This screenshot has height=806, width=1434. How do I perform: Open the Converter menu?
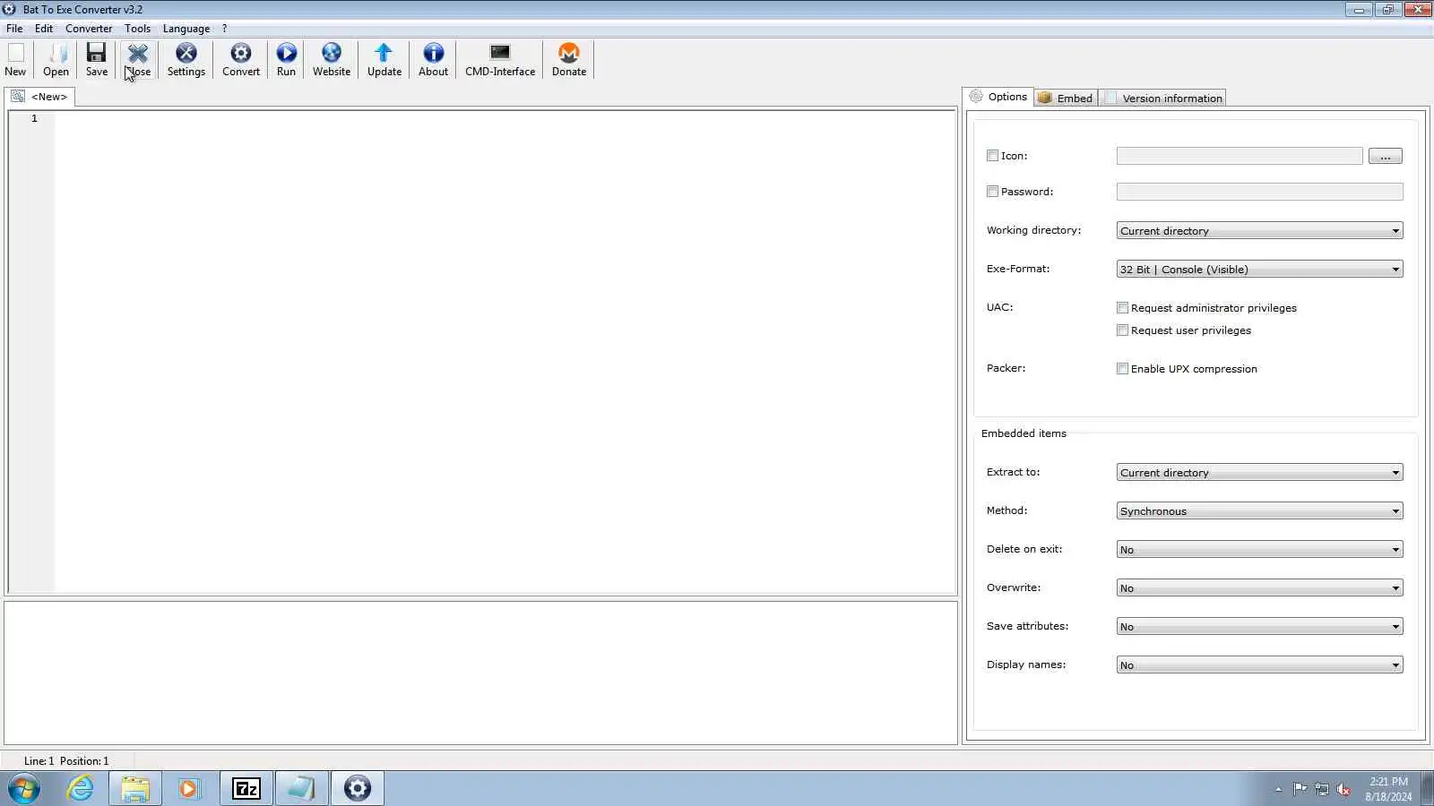pyautogui.click(x=89, y=29)
